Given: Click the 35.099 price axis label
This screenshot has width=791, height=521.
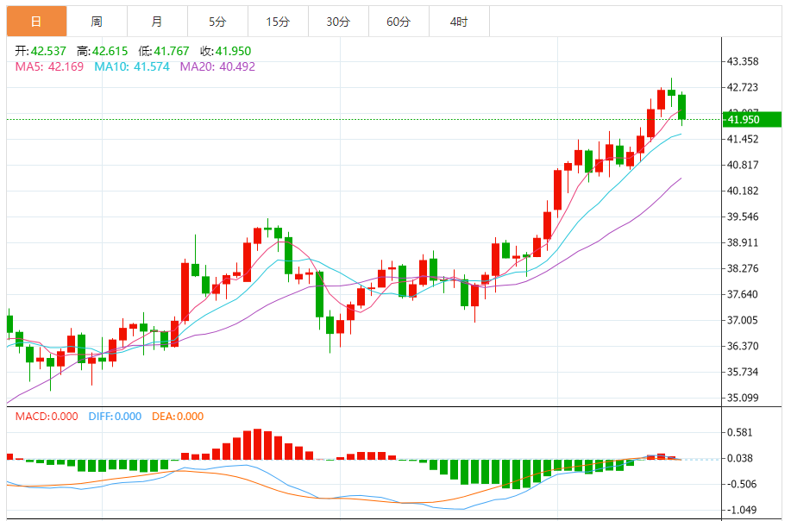Looking at the screenshot, I should click(x=743, y=398).
